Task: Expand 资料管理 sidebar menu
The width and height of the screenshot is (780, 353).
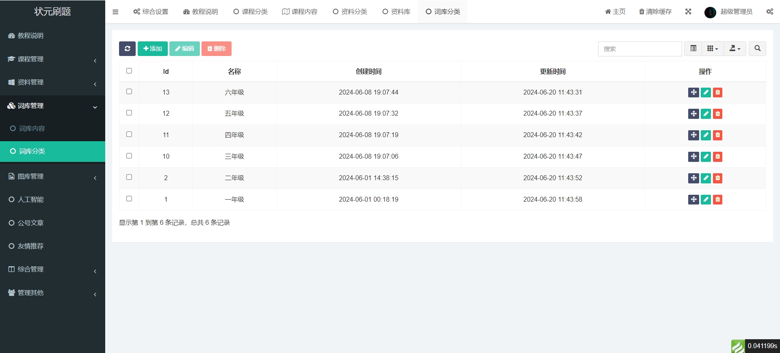Action: tap(52, 82)
